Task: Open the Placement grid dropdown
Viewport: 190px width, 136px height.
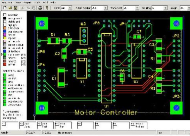Action: coord(137,8)
